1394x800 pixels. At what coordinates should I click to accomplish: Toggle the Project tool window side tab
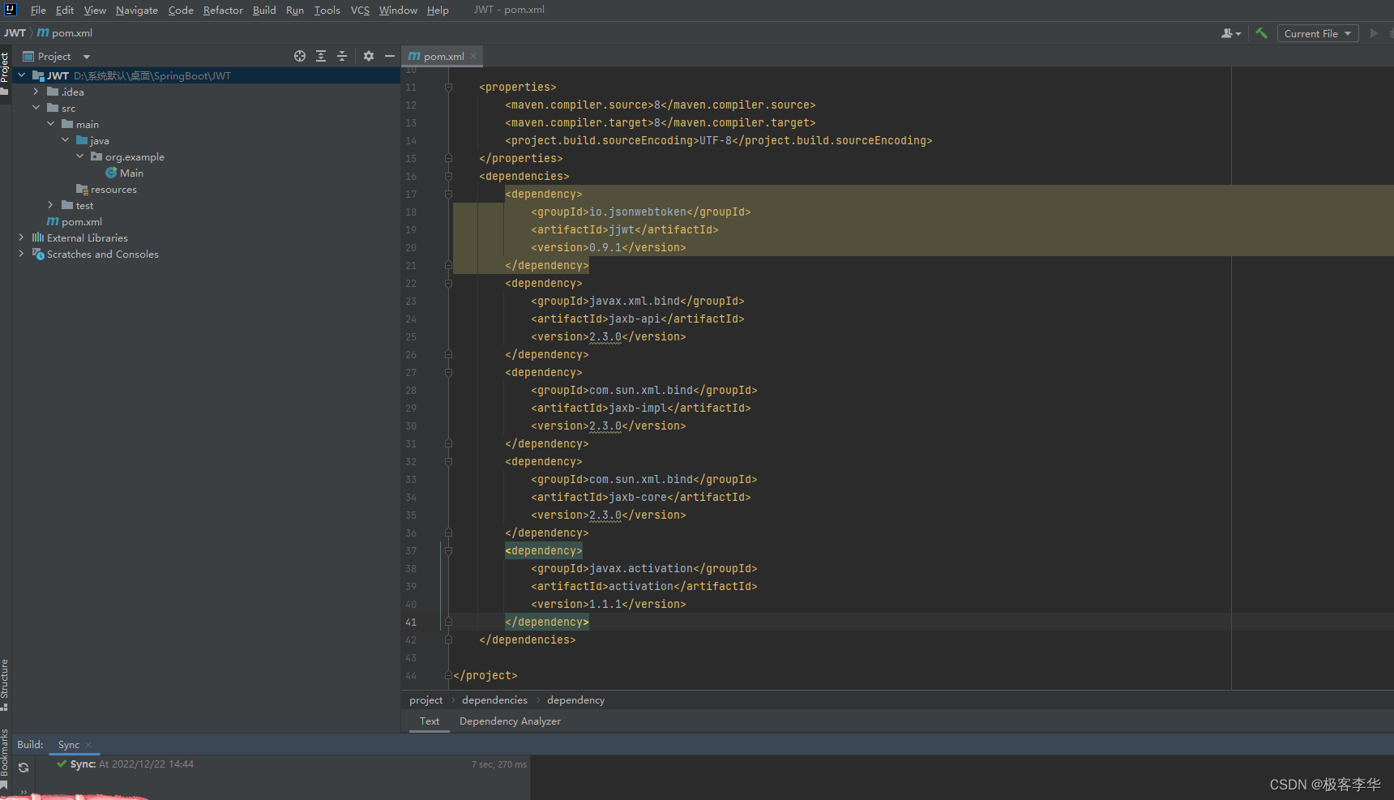(5, 69)
